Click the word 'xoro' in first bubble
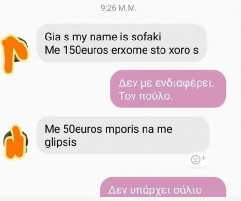Viewport: 241px width, 201px height. tap(178, 50)
